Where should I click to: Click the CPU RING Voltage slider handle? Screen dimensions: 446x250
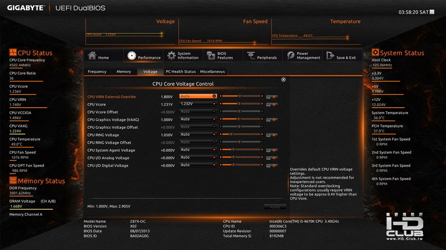(231, 135)
